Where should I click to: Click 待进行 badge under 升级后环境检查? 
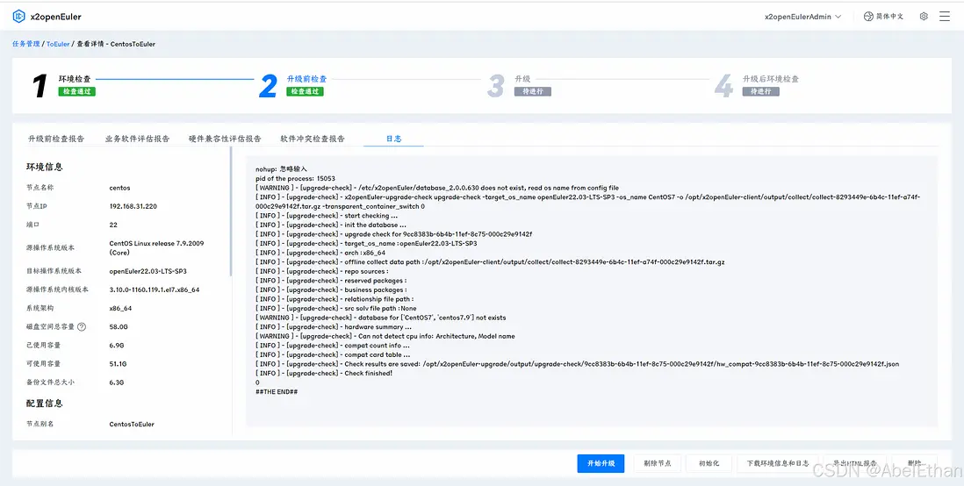coord(760,91)
